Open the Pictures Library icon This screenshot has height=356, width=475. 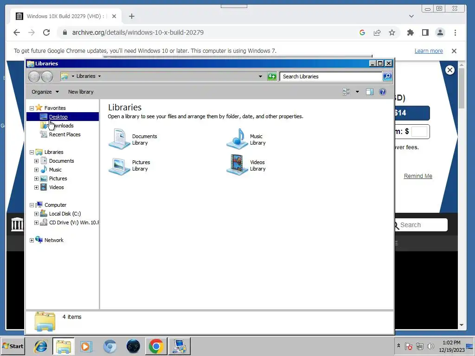click(119, 165)
